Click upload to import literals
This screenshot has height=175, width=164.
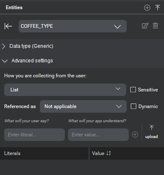(x=152, y=132)
